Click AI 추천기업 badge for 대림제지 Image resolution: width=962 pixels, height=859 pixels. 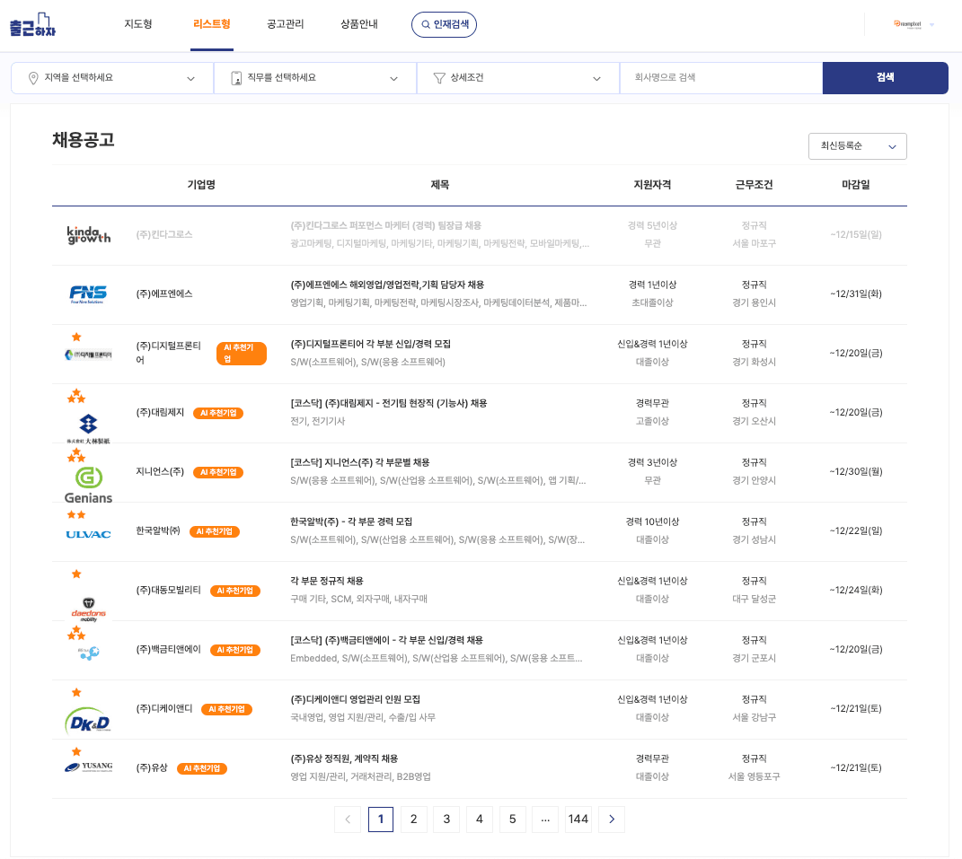click(x=217, y=413)
